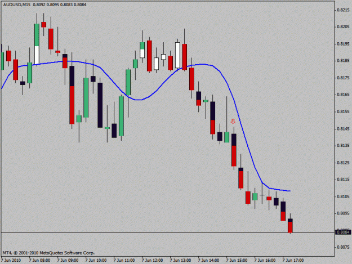The image size is (352, 264).
Task: Click the 7 Jun 13:00 time label
Action: pos(180,260)
